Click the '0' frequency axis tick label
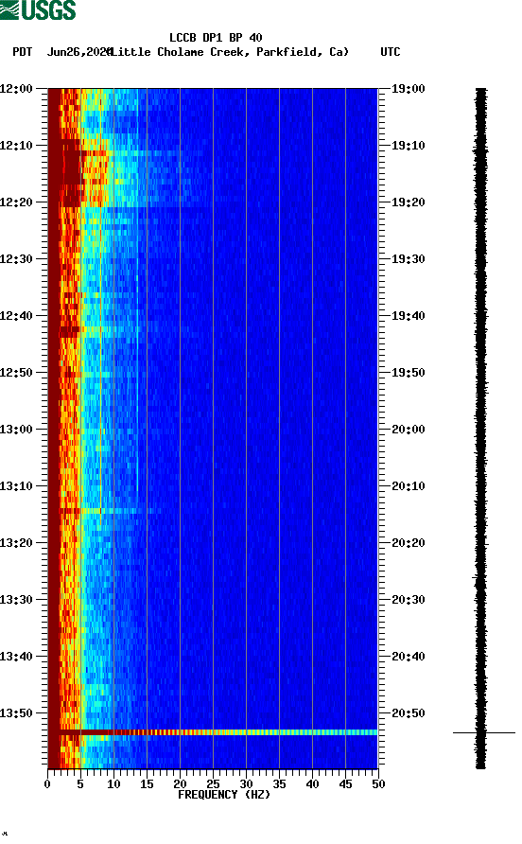Screen dimensions: 522x844 coord(47,784)
